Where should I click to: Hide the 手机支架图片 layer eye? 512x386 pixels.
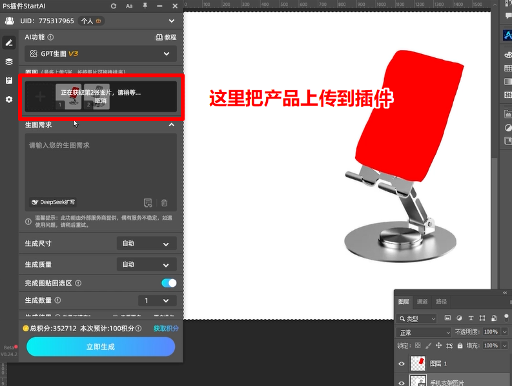(x=402, y=383)
